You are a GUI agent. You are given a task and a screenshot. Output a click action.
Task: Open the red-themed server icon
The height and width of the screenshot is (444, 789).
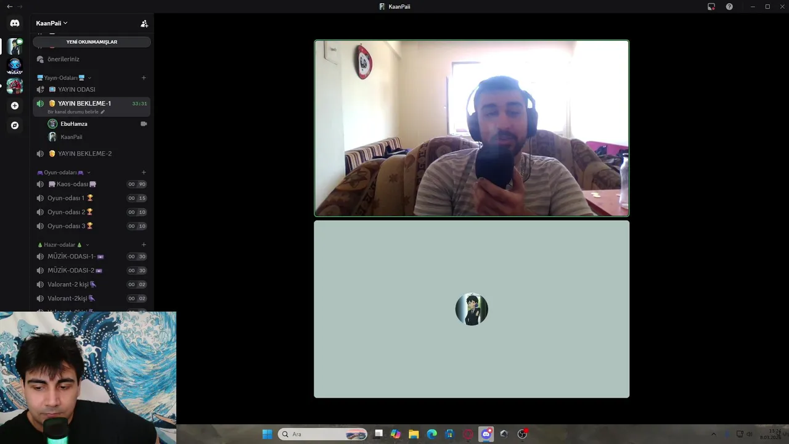click(15, 86)
